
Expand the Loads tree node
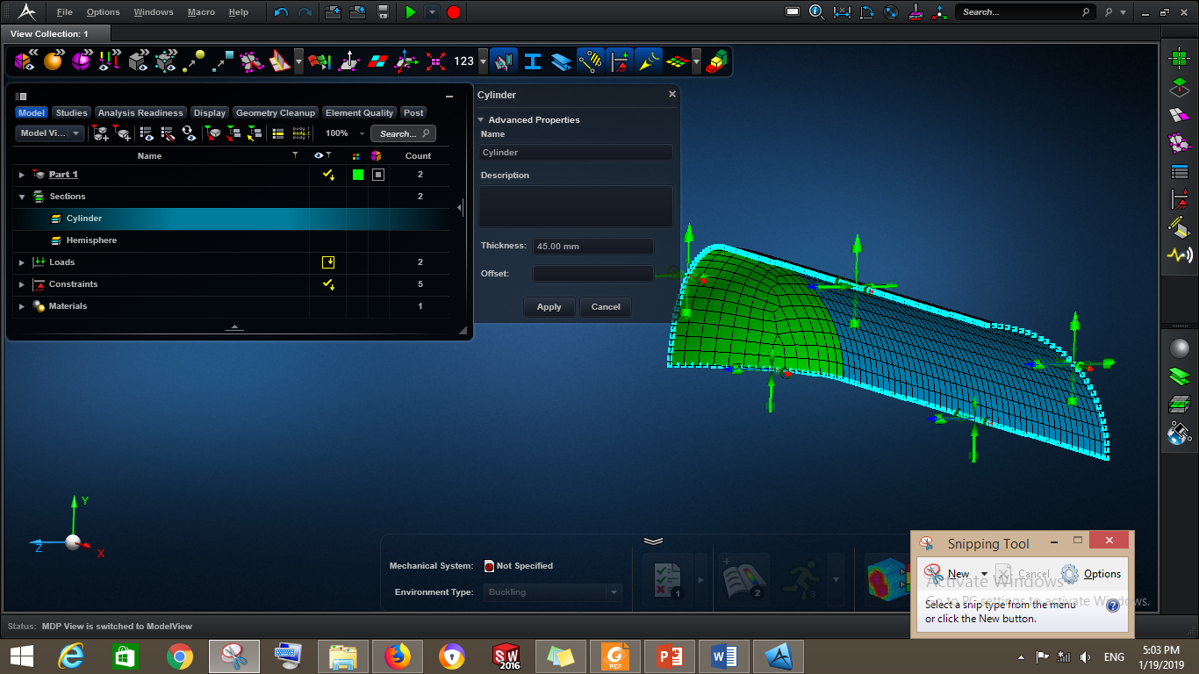point(22,262)
